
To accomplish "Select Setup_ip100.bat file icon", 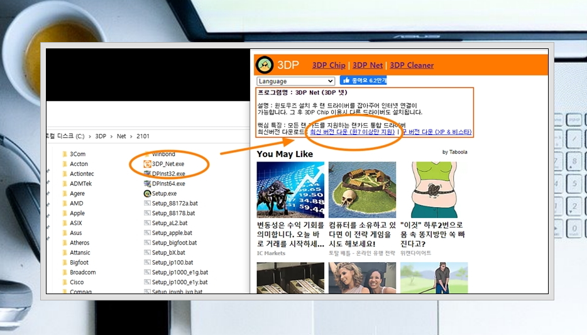I will 147,262.
